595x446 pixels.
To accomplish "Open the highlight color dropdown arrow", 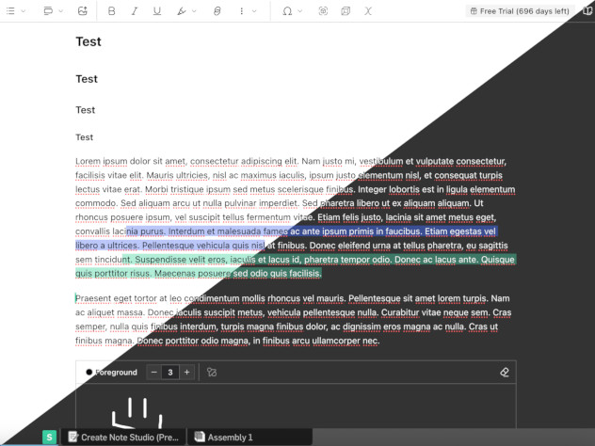I will [194, 11].
